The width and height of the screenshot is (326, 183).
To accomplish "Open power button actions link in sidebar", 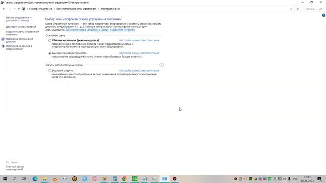I will [x=21, y=27].
